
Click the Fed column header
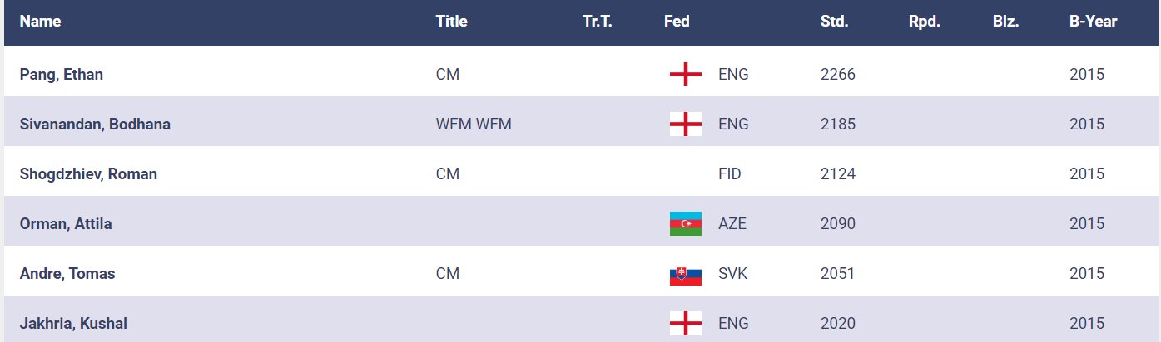coord(677,22)
